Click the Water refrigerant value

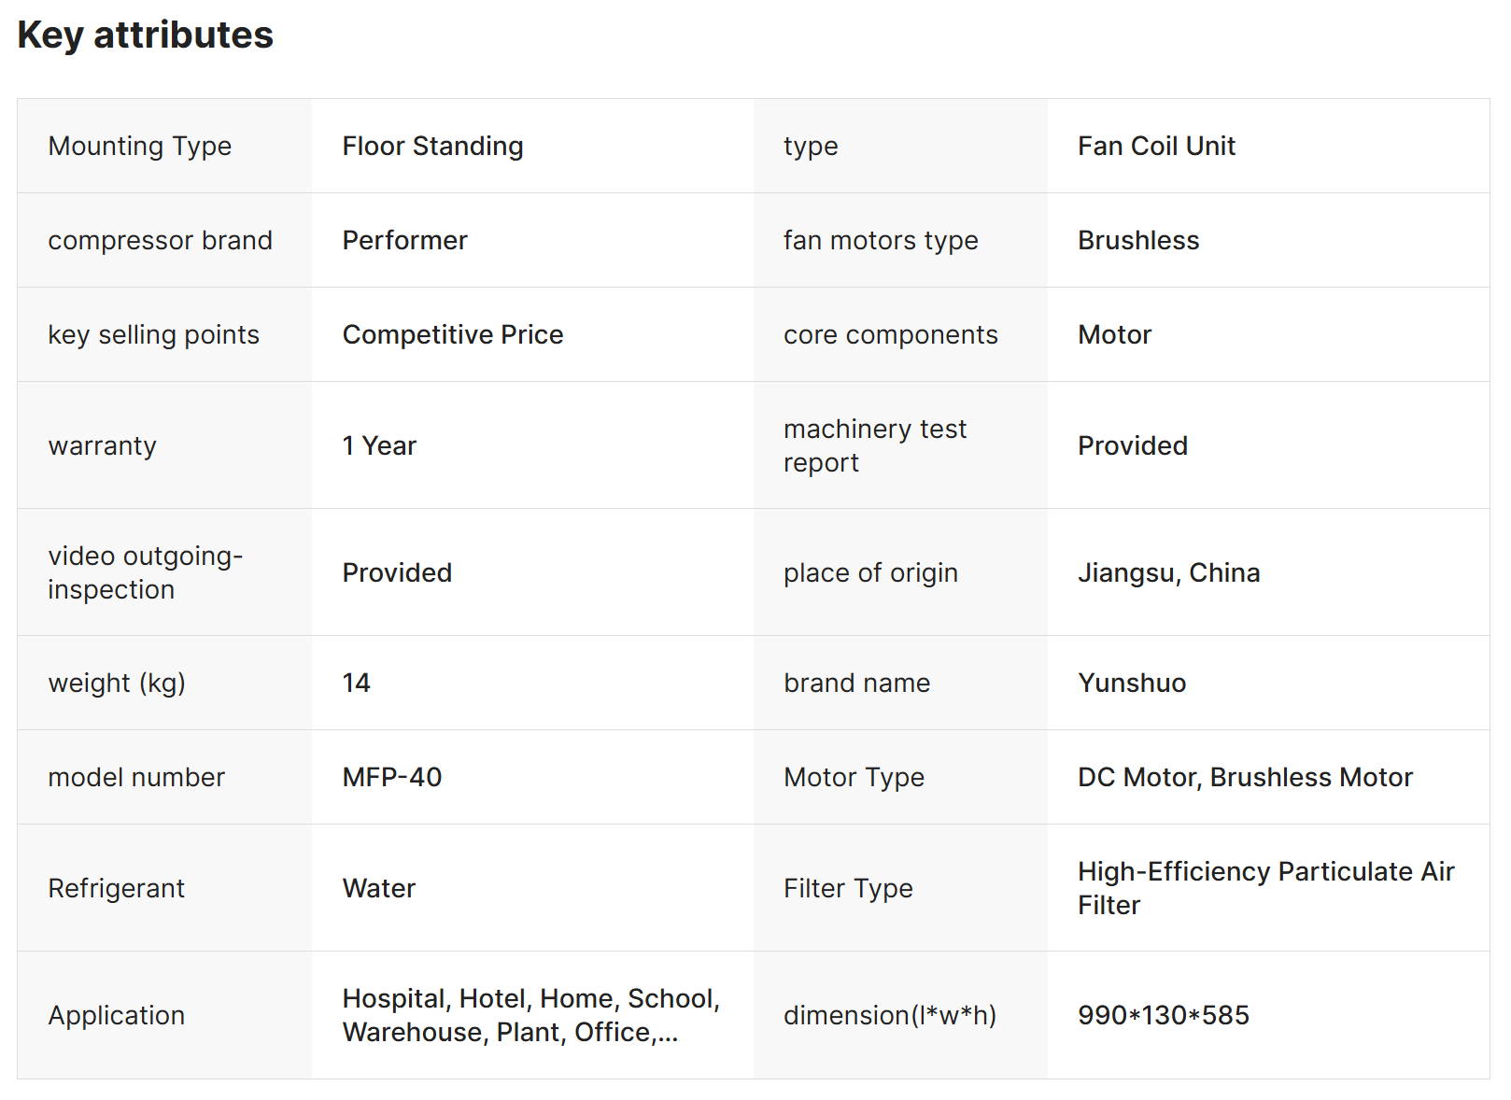point(379,889)
